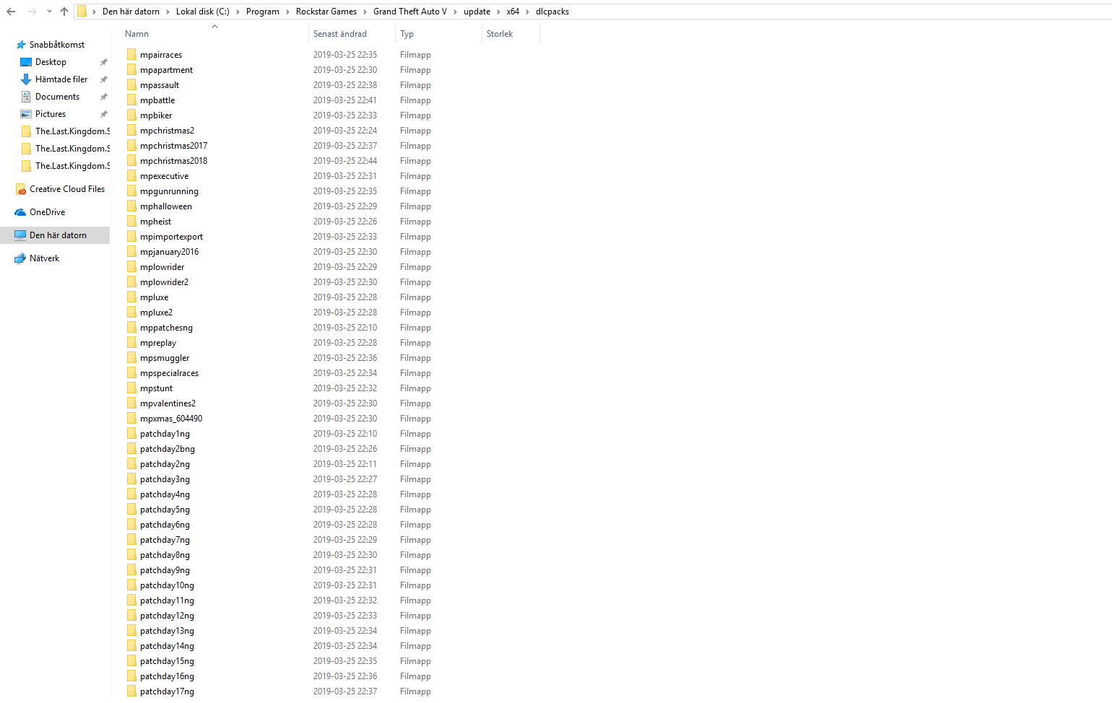Click the folder icon in the address bar
Image resolution: width=1112 pixels, height=703 pixels.
coord(82,12)
